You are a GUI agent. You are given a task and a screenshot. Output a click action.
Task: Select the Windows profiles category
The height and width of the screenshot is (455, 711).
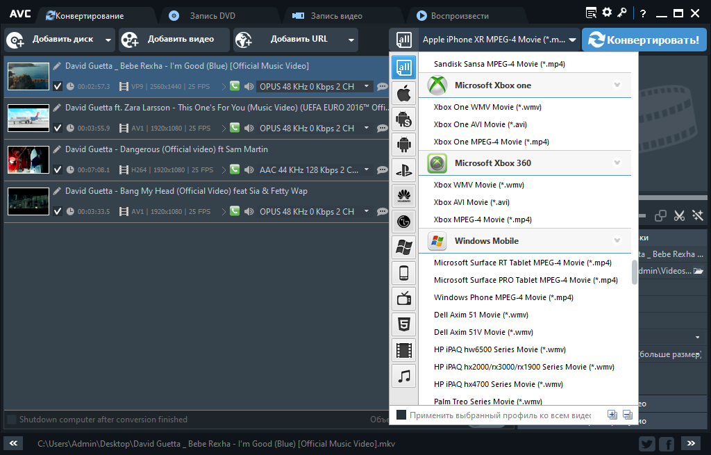point(403,247)
